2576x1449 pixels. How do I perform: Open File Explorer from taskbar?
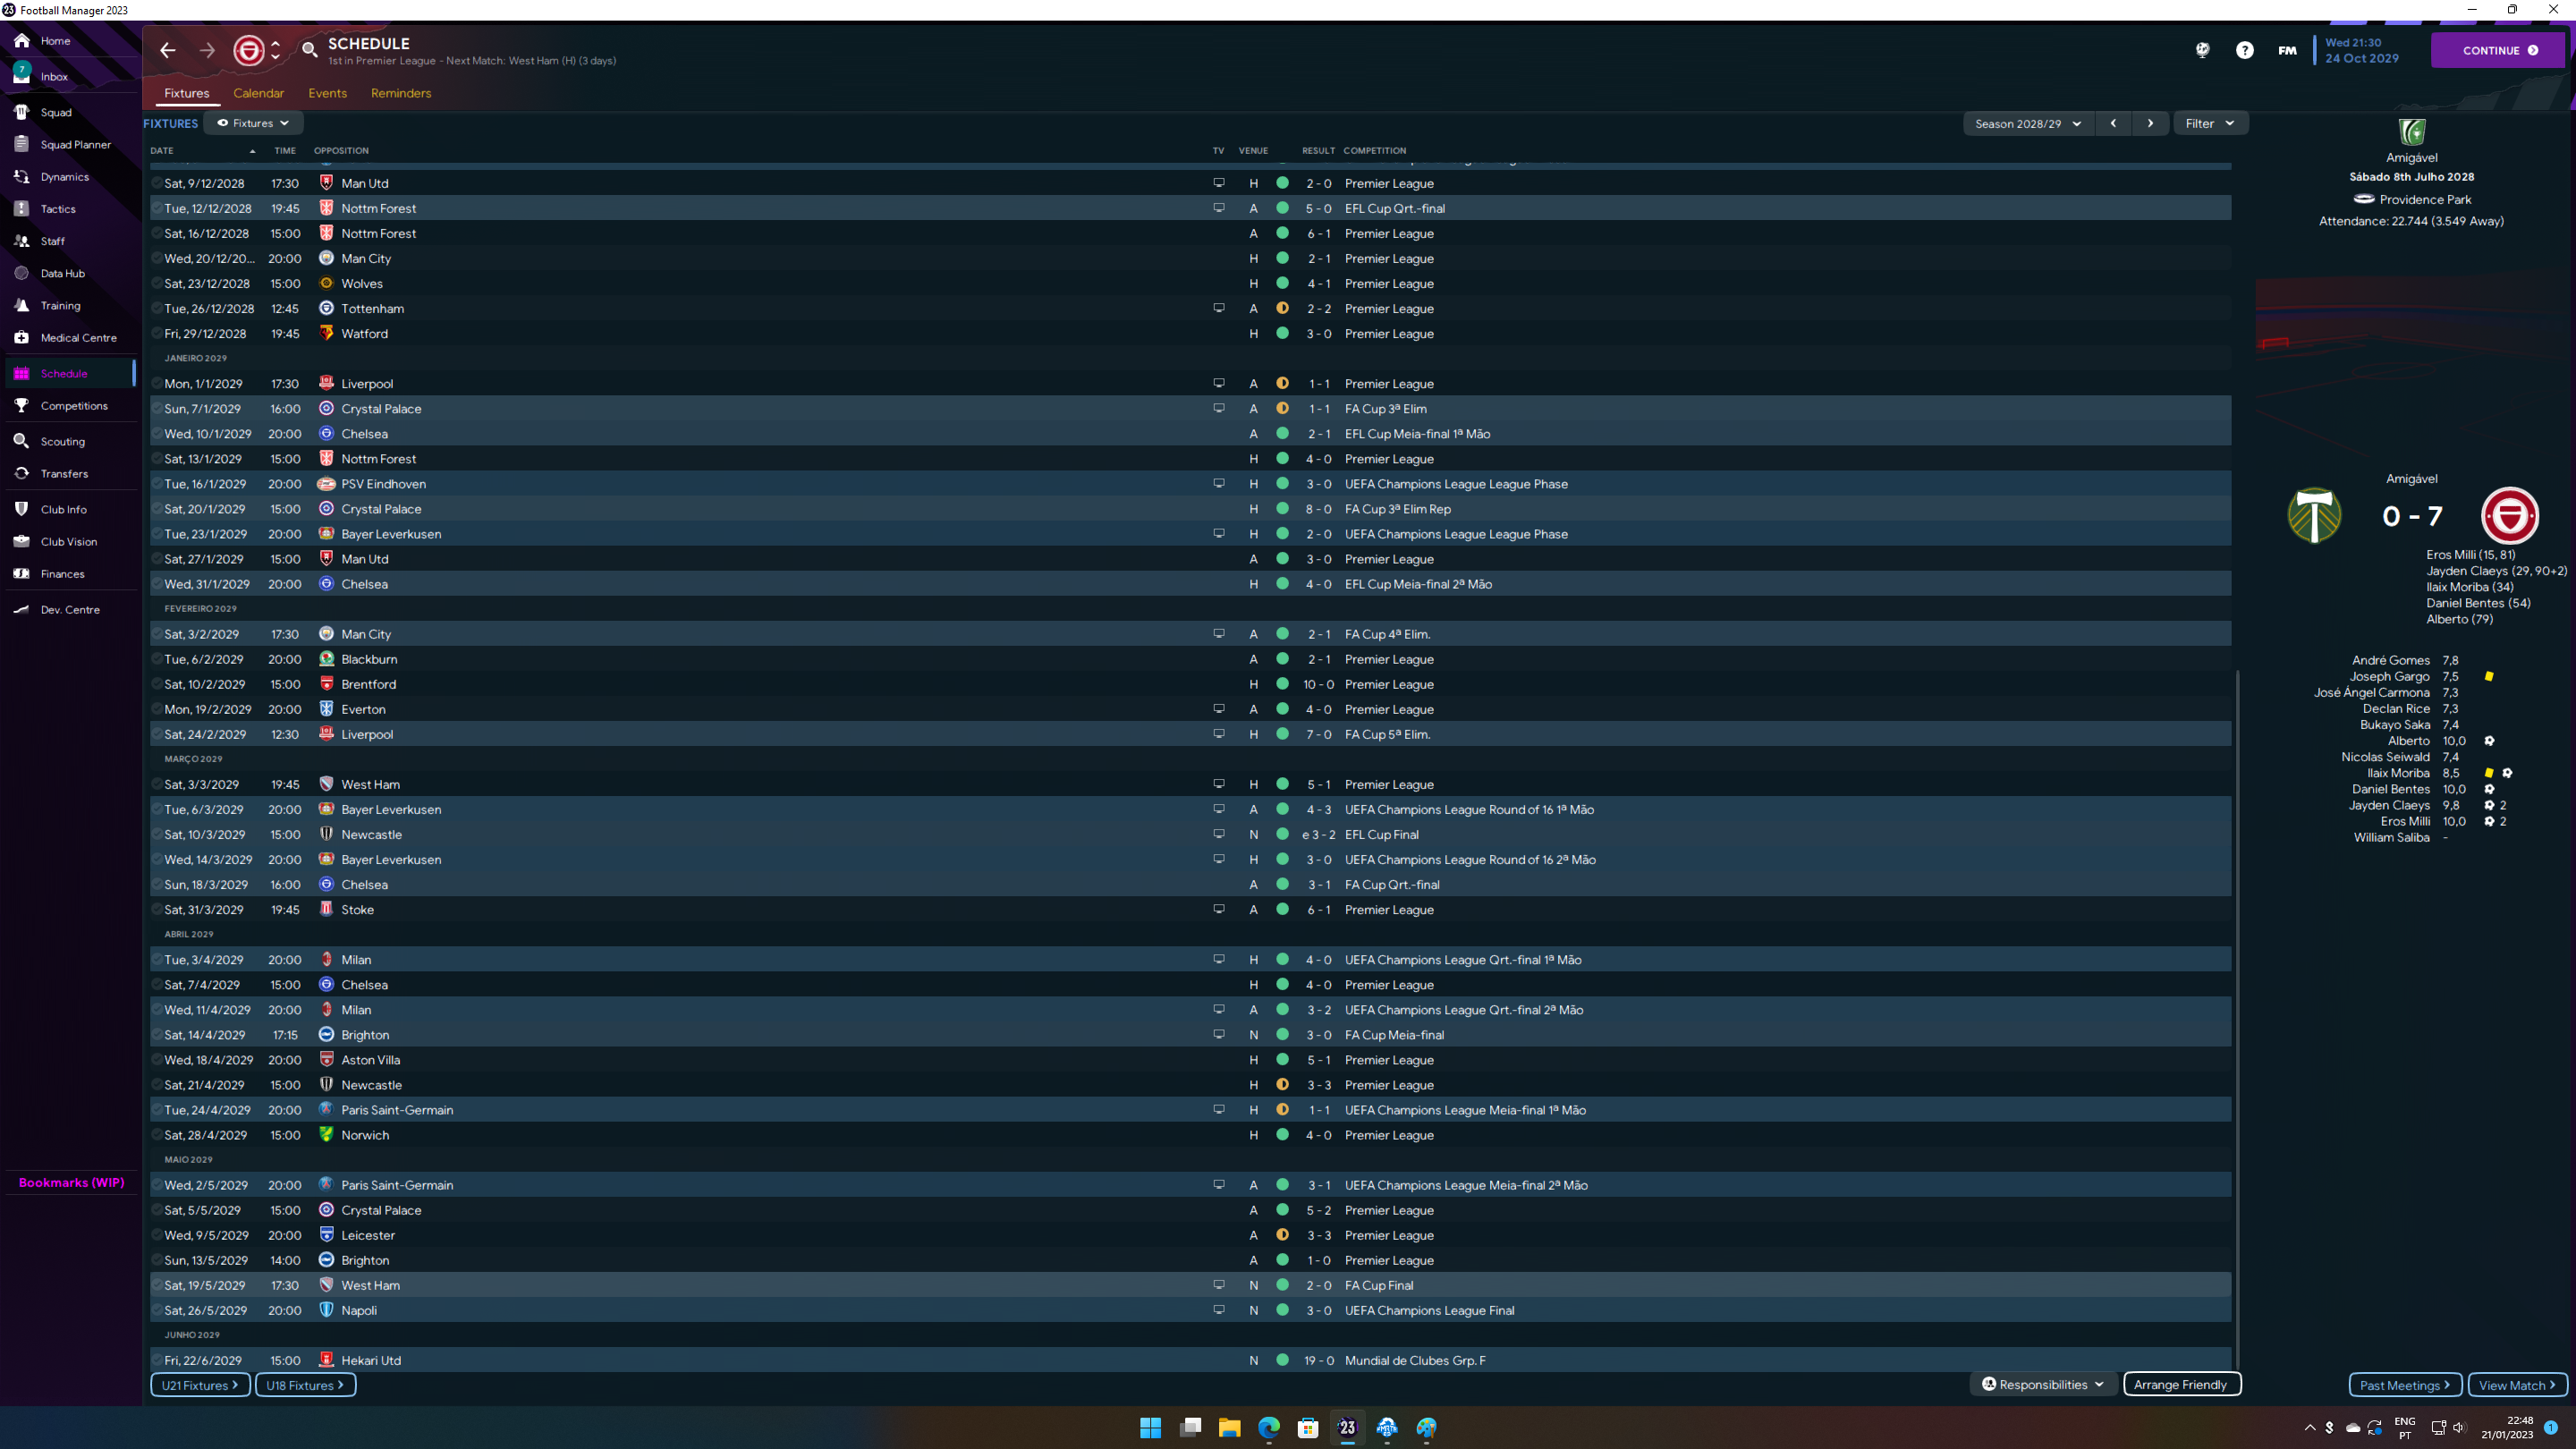click(x=1229, y=1427)
